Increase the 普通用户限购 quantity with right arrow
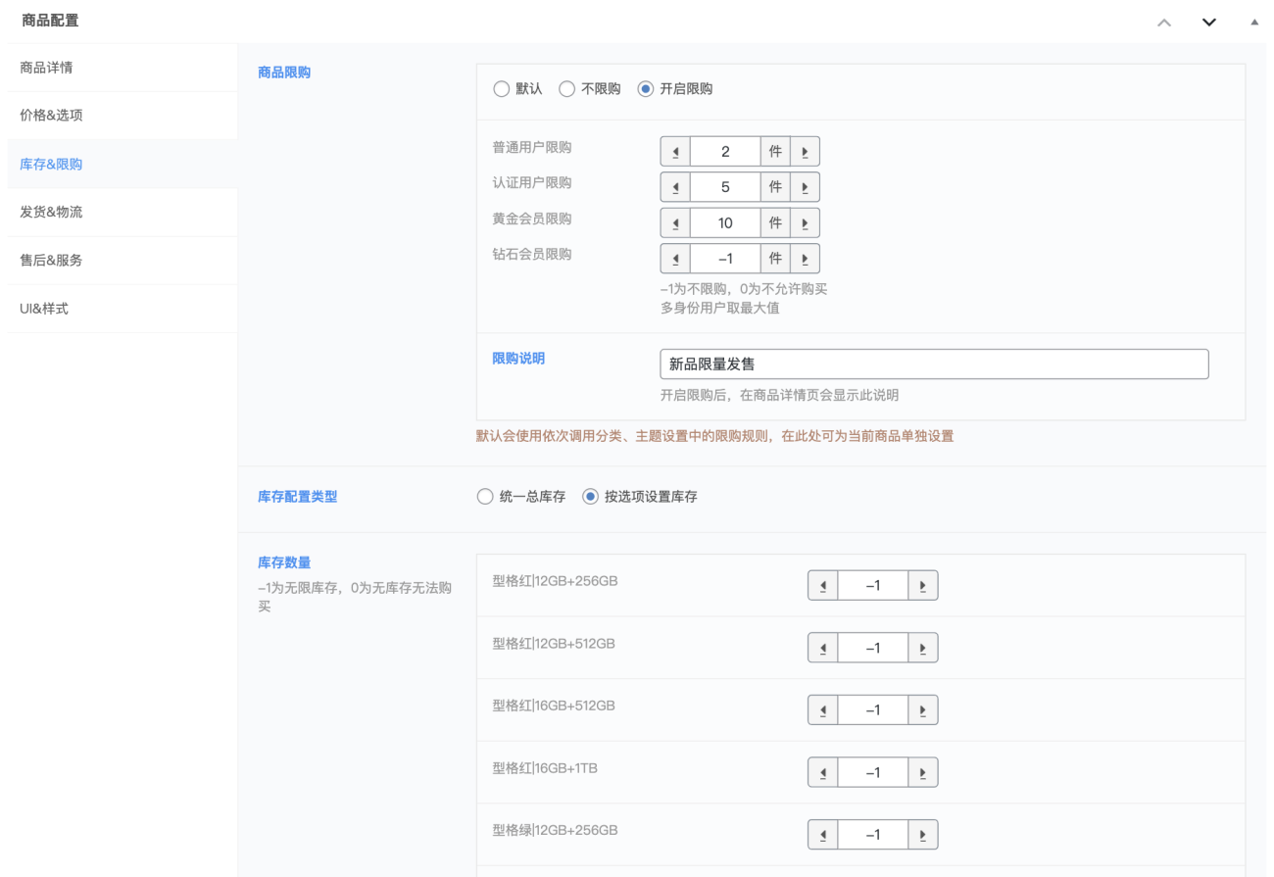1274x877 pixels. [x=805, y=152]
